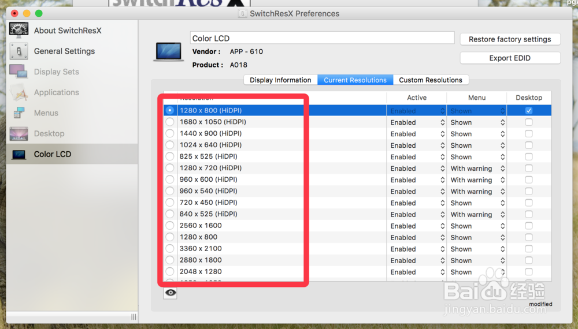Click the Menus sidebar icon
Screen dimensions: 578x329
[19, 113]
